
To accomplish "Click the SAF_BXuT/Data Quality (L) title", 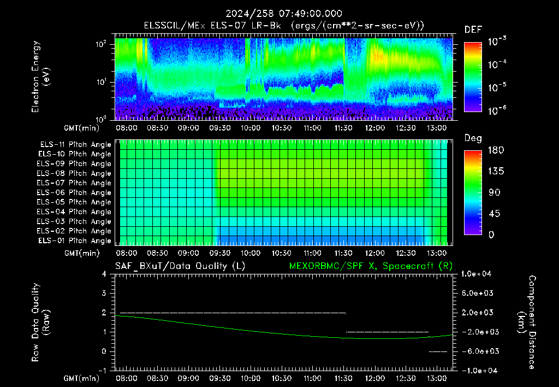I will tap(180, 266).
